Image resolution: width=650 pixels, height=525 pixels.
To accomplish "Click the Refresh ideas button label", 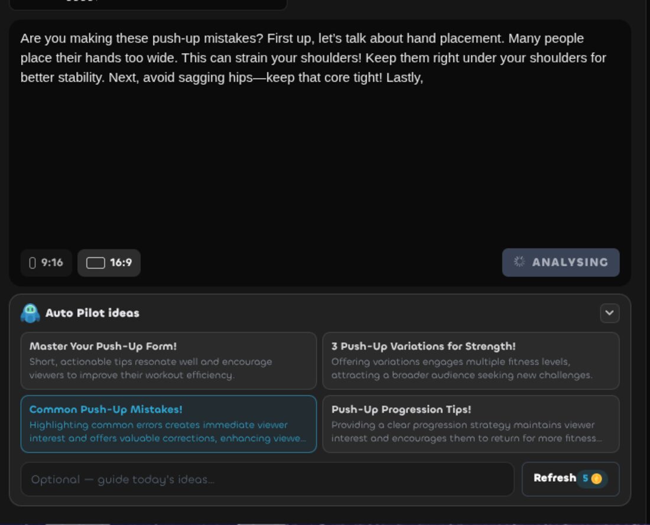I will pyautogui.click(x=555, y=478).
